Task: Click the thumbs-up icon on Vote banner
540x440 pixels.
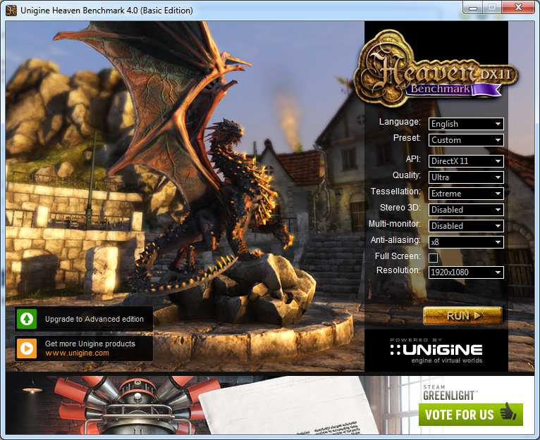Action: click(508, 411)
